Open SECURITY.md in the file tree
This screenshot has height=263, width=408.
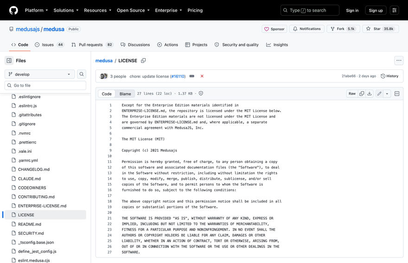click(x=31, y=233)
